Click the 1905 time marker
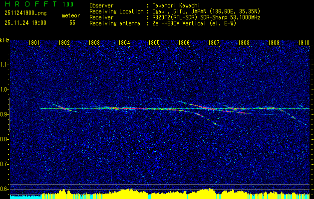The height and width of the screenshot is (199, 314). point(154,42)
